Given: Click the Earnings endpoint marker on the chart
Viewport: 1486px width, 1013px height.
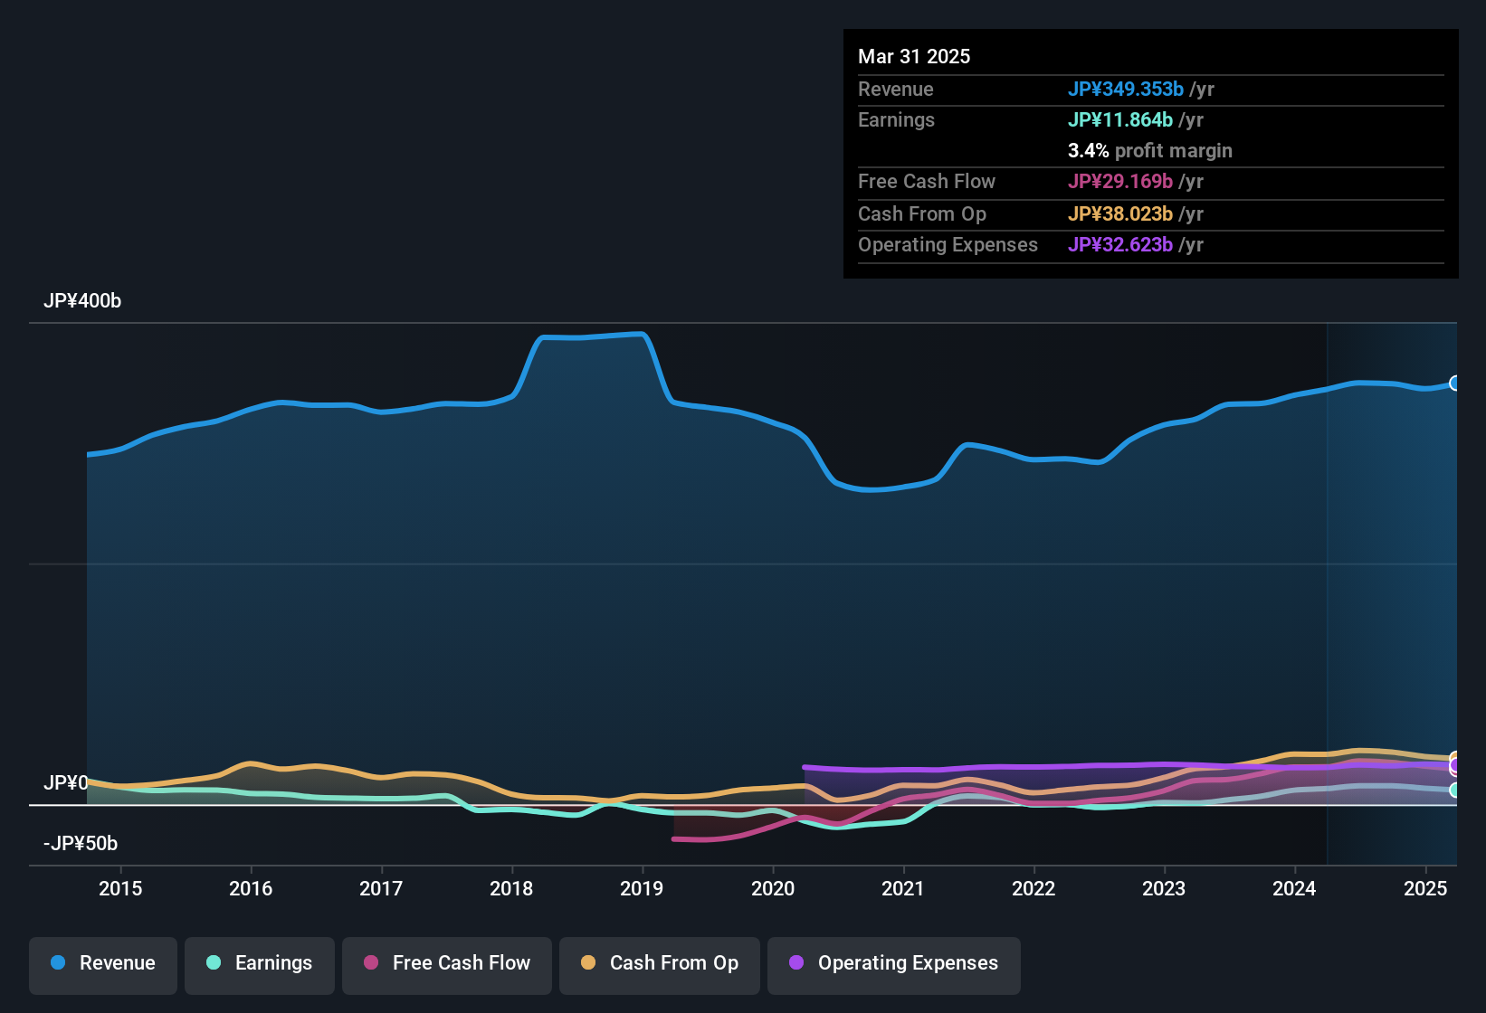Looking at the screenshot, I should click(1455, 791).
